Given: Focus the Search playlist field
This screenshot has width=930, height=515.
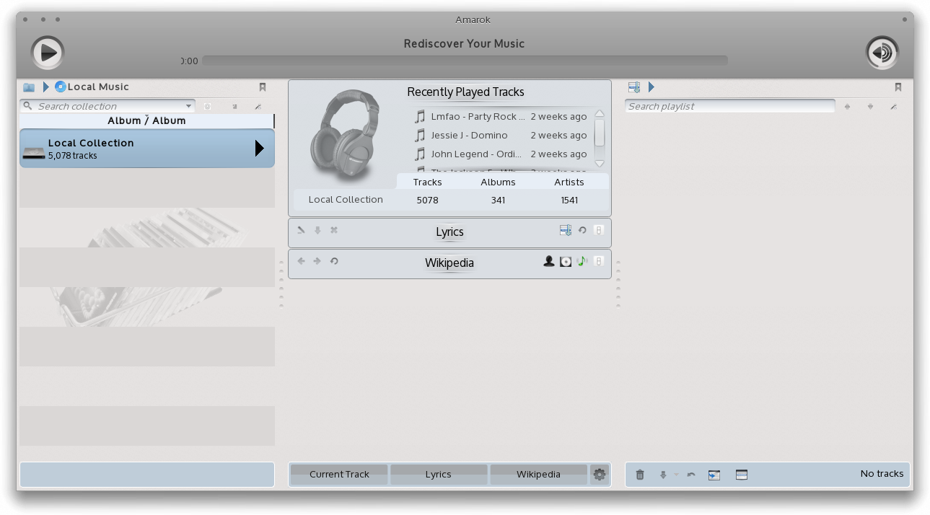Looking at the screenshot, I should [730, 106].
